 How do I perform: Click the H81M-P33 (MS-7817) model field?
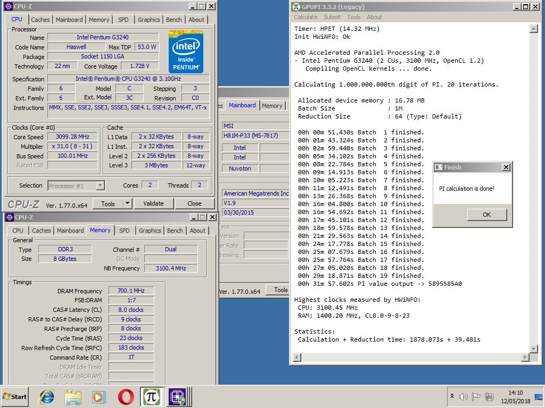[x=255, y=135]
